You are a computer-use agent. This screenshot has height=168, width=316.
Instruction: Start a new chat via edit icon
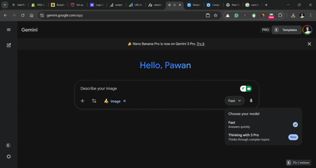pyautogui.click(x=9, y=45)
